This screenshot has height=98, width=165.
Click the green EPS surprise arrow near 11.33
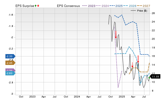point(149,77)
